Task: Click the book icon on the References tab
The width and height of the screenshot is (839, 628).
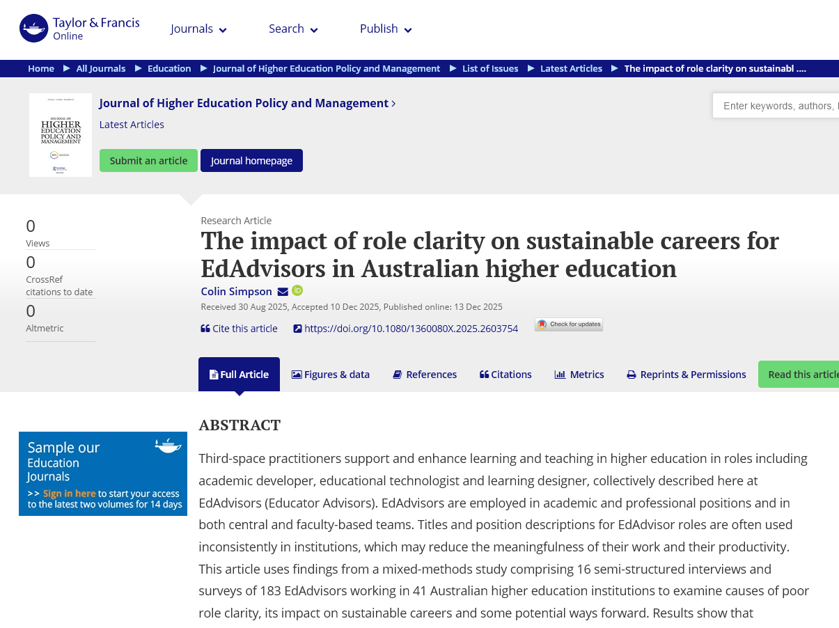Action: [x=398, y=374]
